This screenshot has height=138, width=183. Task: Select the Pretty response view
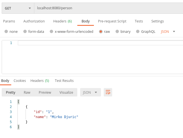10,92
